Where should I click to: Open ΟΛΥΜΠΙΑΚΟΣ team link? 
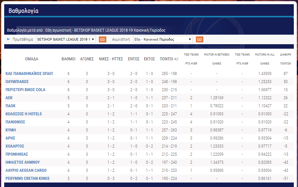(17, 82)
